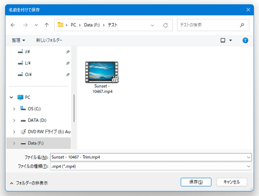Select Data (F:) in the address breadcrumb
The height and width of the screenshot is (196, 259).
pos(92,25)
